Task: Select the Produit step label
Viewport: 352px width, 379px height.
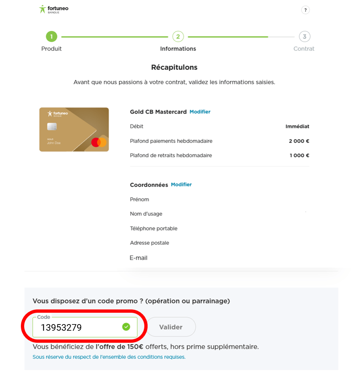Action: click(51, 48)
